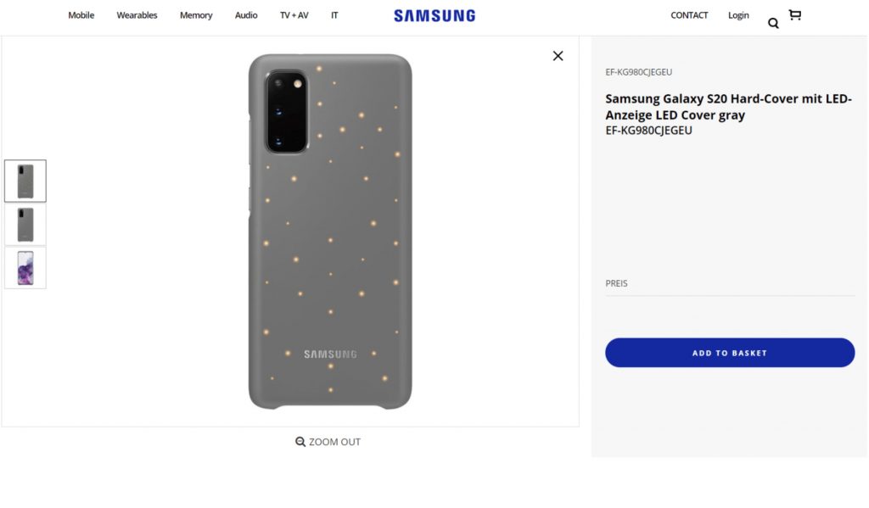The height and width of the screenshot is (508, 869).
Task: Navigate to the Audio section
Action: click(x=246, y=15)
